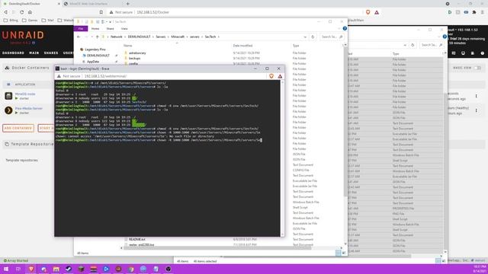The height and width of the screenshot is (274, 488).
Task: Select the backups folder in the file list
Action: 134,58
